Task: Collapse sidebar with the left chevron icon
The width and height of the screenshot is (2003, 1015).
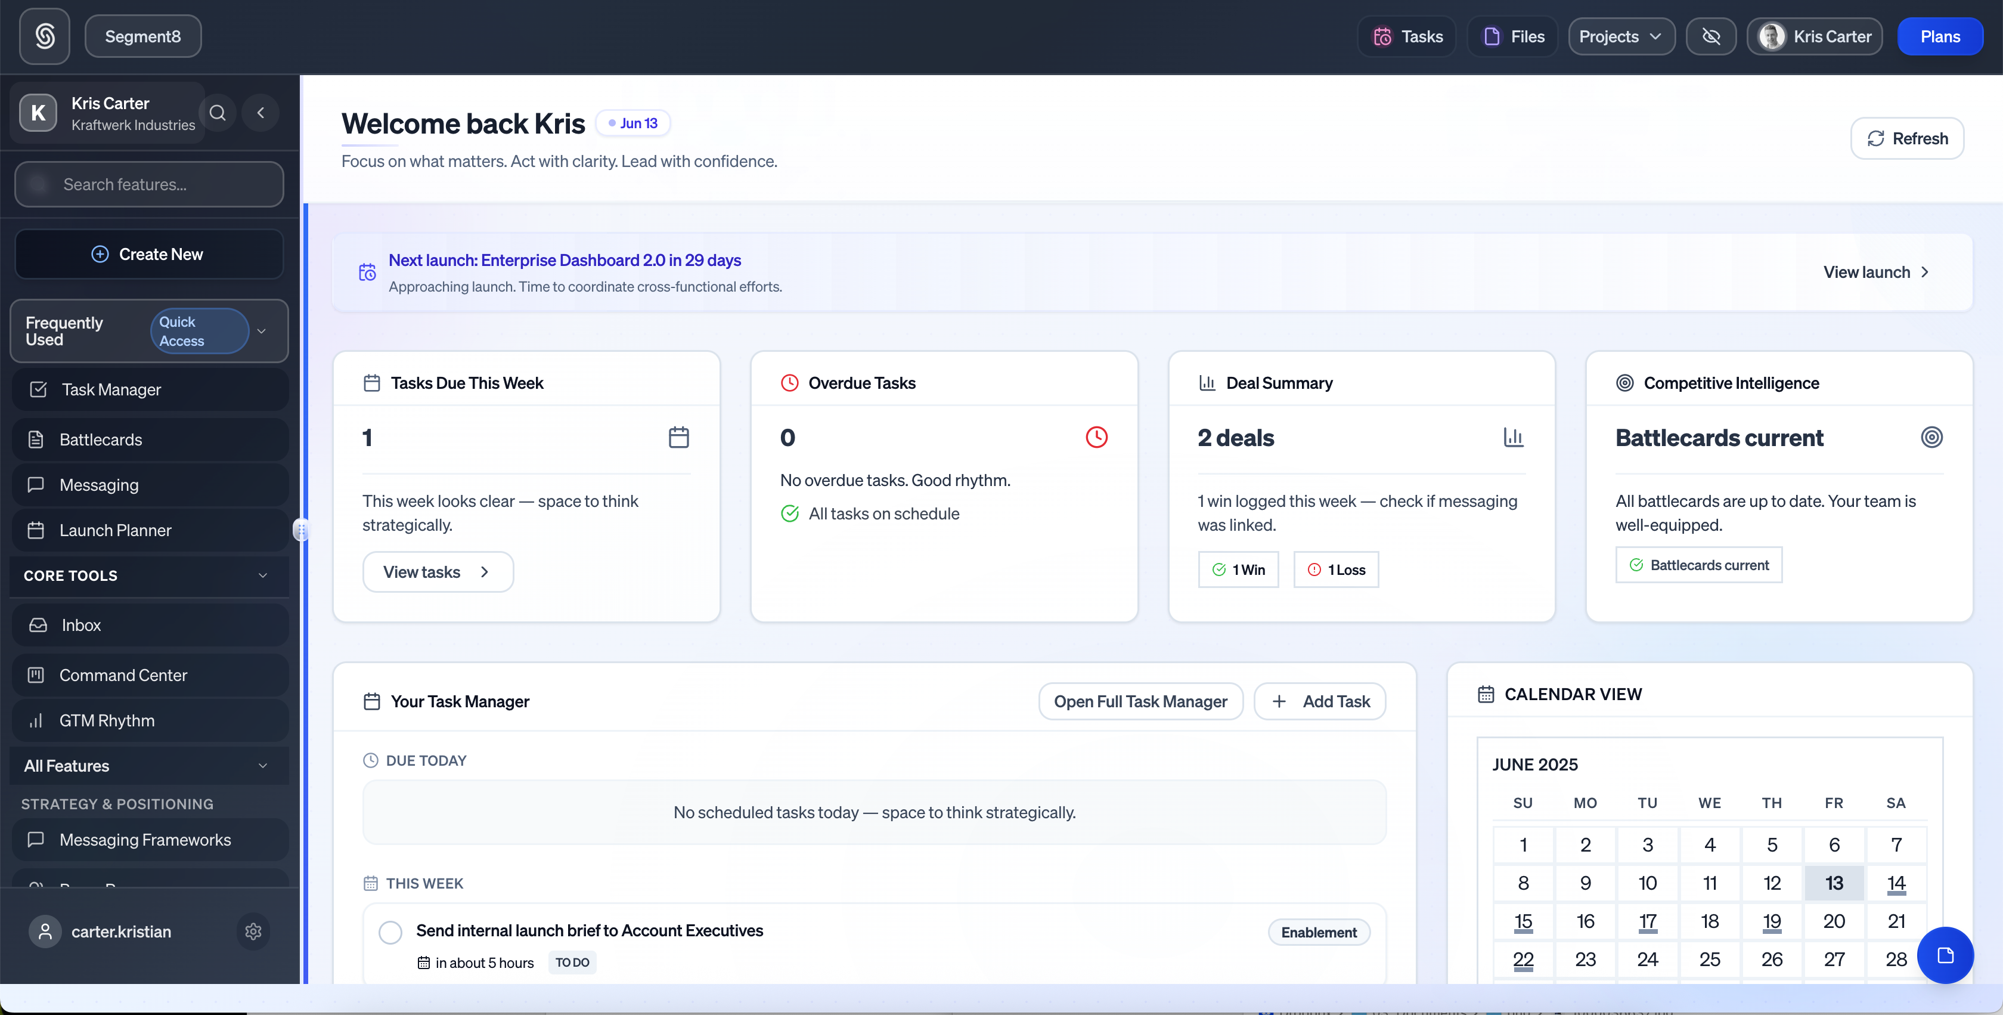Action: click(261, 113)
